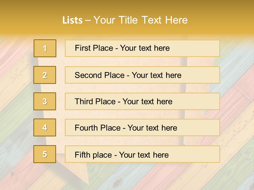This screenshot has height=190, width=254.
Task: Click the number 3 box
Action: [x=45, y=101]
